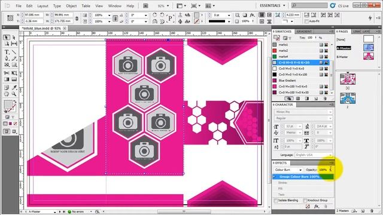
Task: Swap fill and stroke arrow in toolbox
Action: (x=15, y=102)
